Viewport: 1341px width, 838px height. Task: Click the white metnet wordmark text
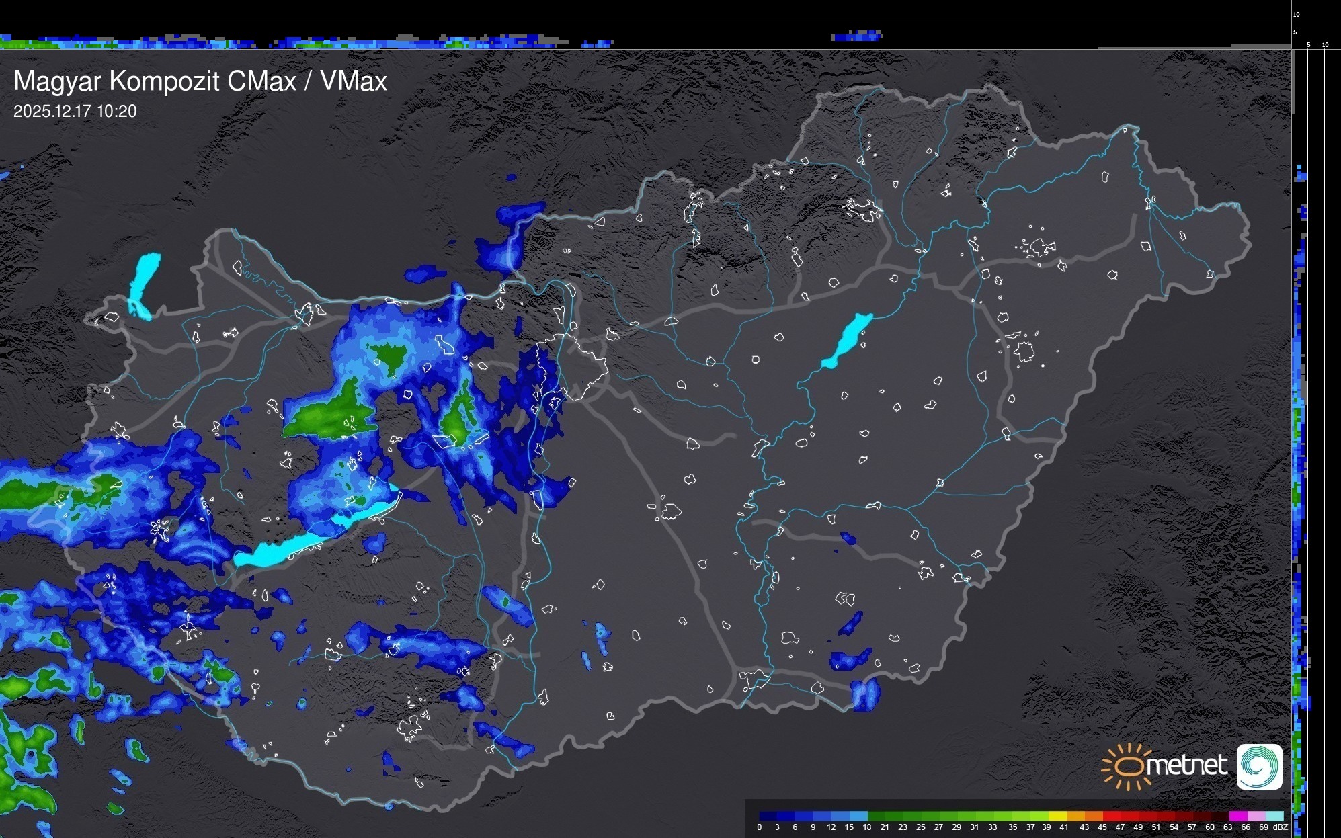tap(1186, 765)
